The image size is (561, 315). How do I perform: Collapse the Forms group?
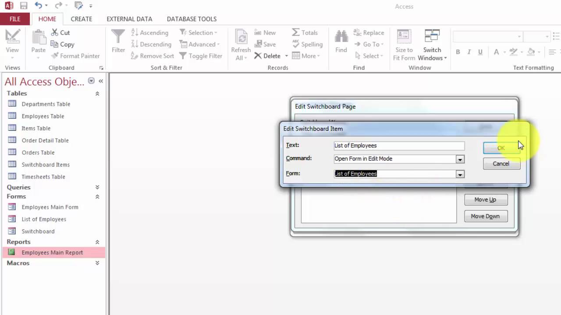pyautogui.click(x=97, y=197)
